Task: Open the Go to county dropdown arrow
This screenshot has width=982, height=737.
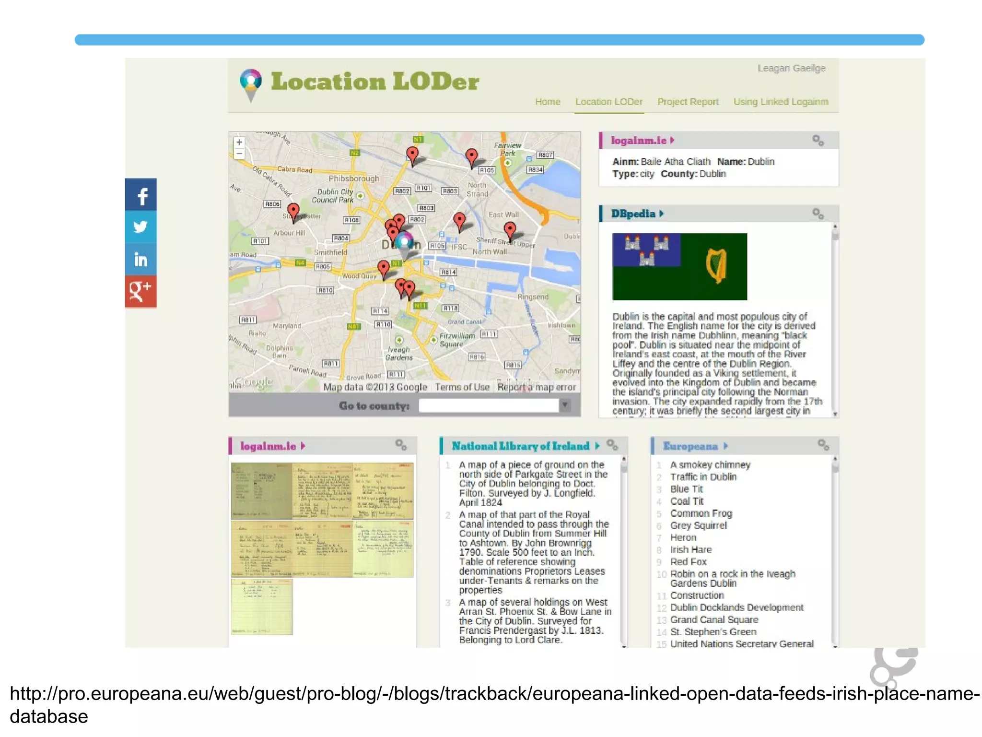Action: [x=565, y=405]
